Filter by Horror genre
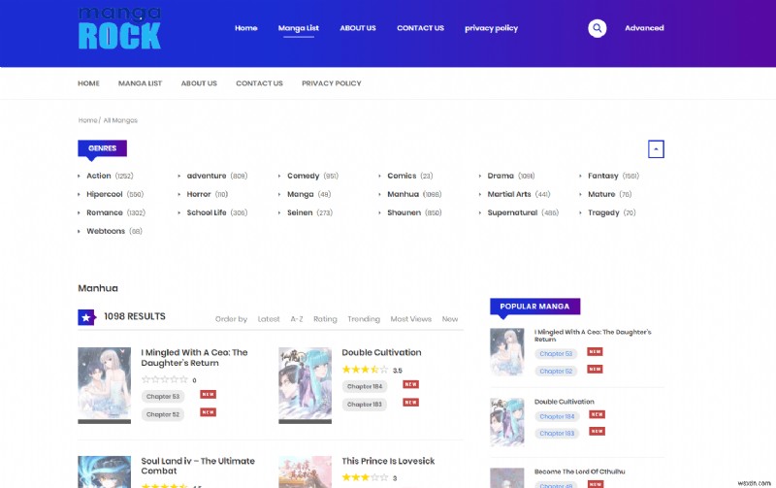Image resolution: width=776 pixels, height=488 pixels. (x=199, y=194)
